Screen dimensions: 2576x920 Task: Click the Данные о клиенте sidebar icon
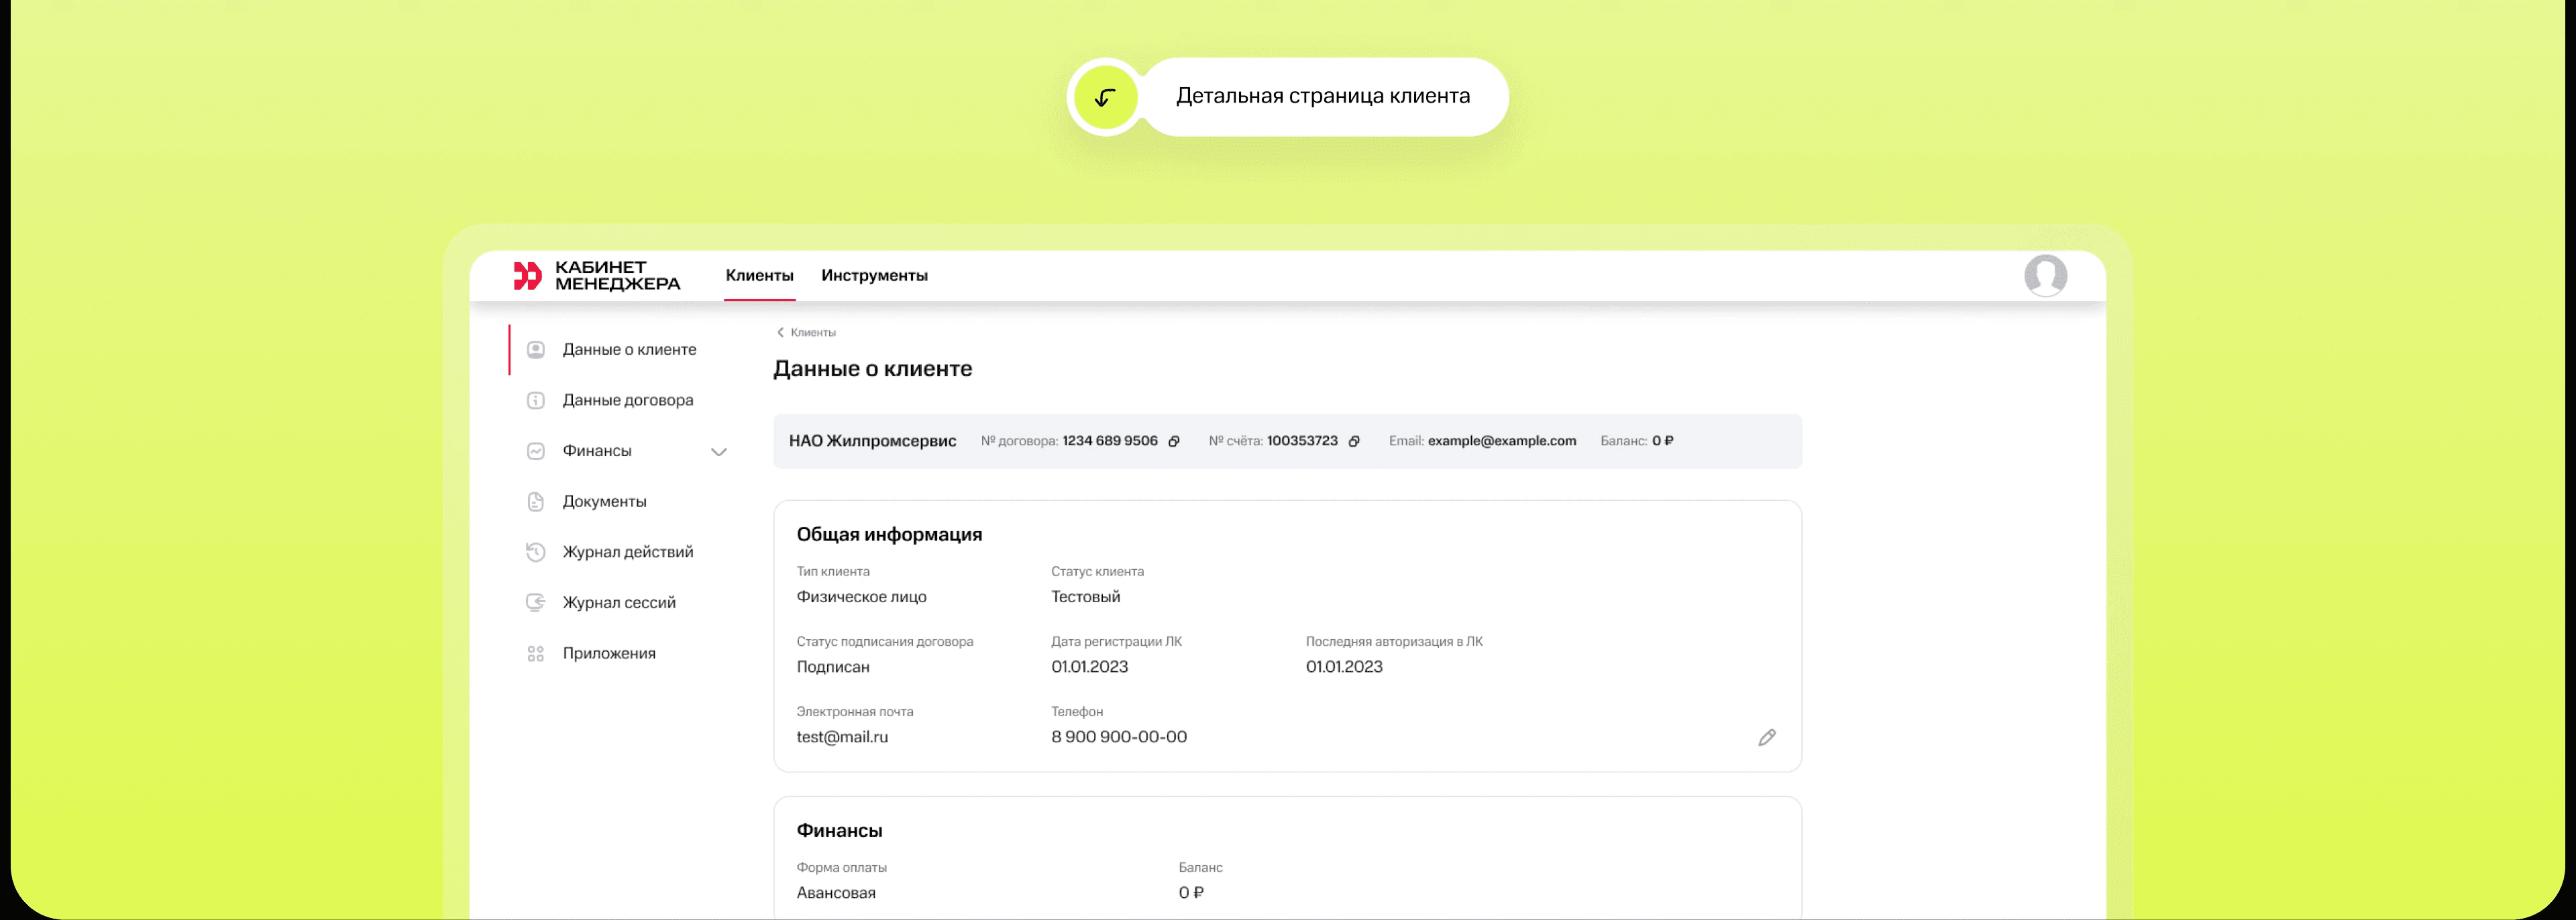[x=536, y=349]
